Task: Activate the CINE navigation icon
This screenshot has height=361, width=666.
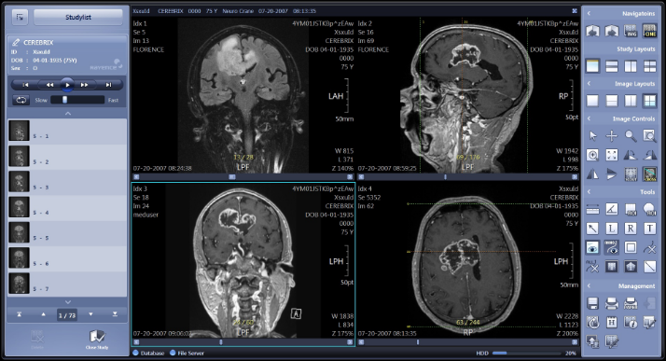Action: [649, 31]
